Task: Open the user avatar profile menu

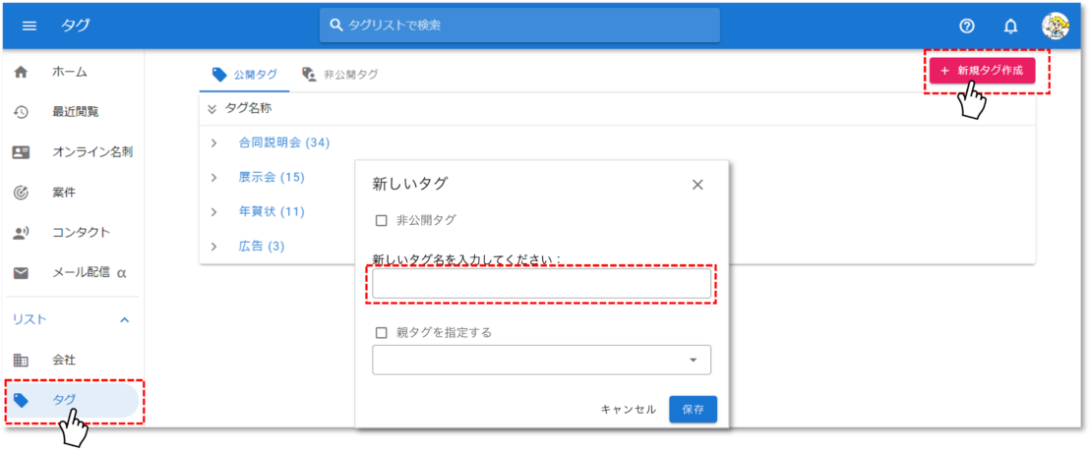Action: (x=1056, y=27)
